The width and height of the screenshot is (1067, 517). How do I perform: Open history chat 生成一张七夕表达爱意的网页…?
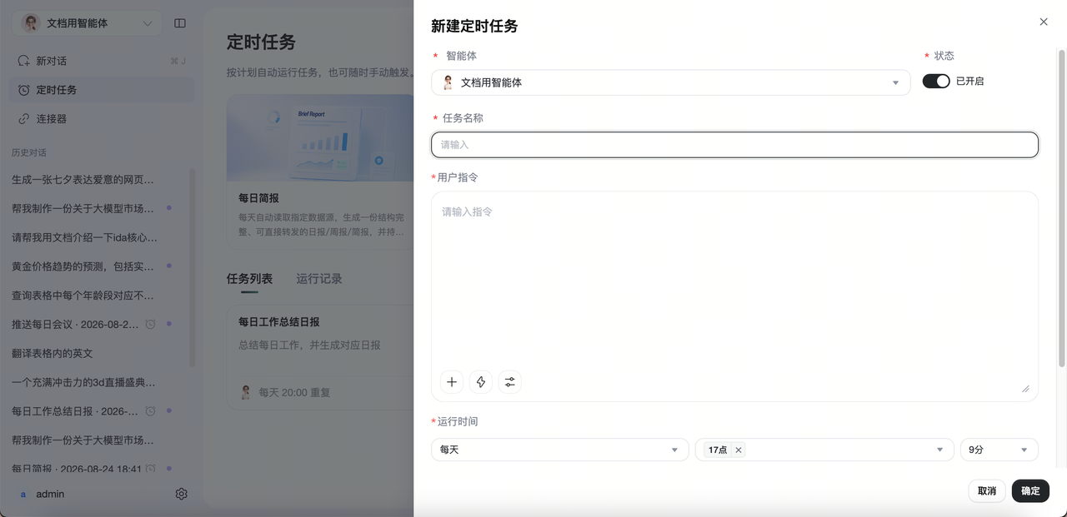tap(83, 179)
